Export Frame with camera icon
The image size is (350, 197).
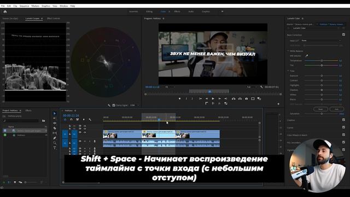pos(247,99)
